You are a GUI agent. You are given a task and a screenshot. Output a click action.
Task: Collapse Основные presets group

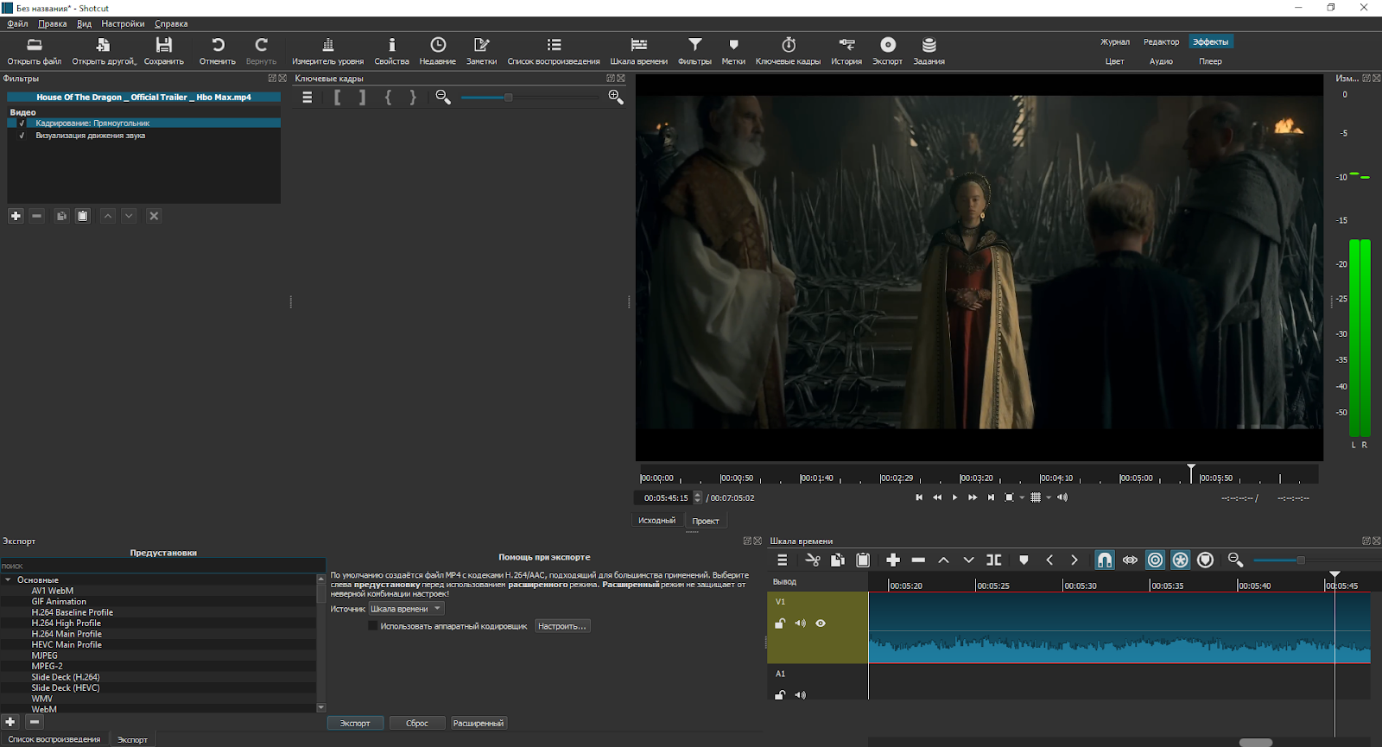point(8,580)
